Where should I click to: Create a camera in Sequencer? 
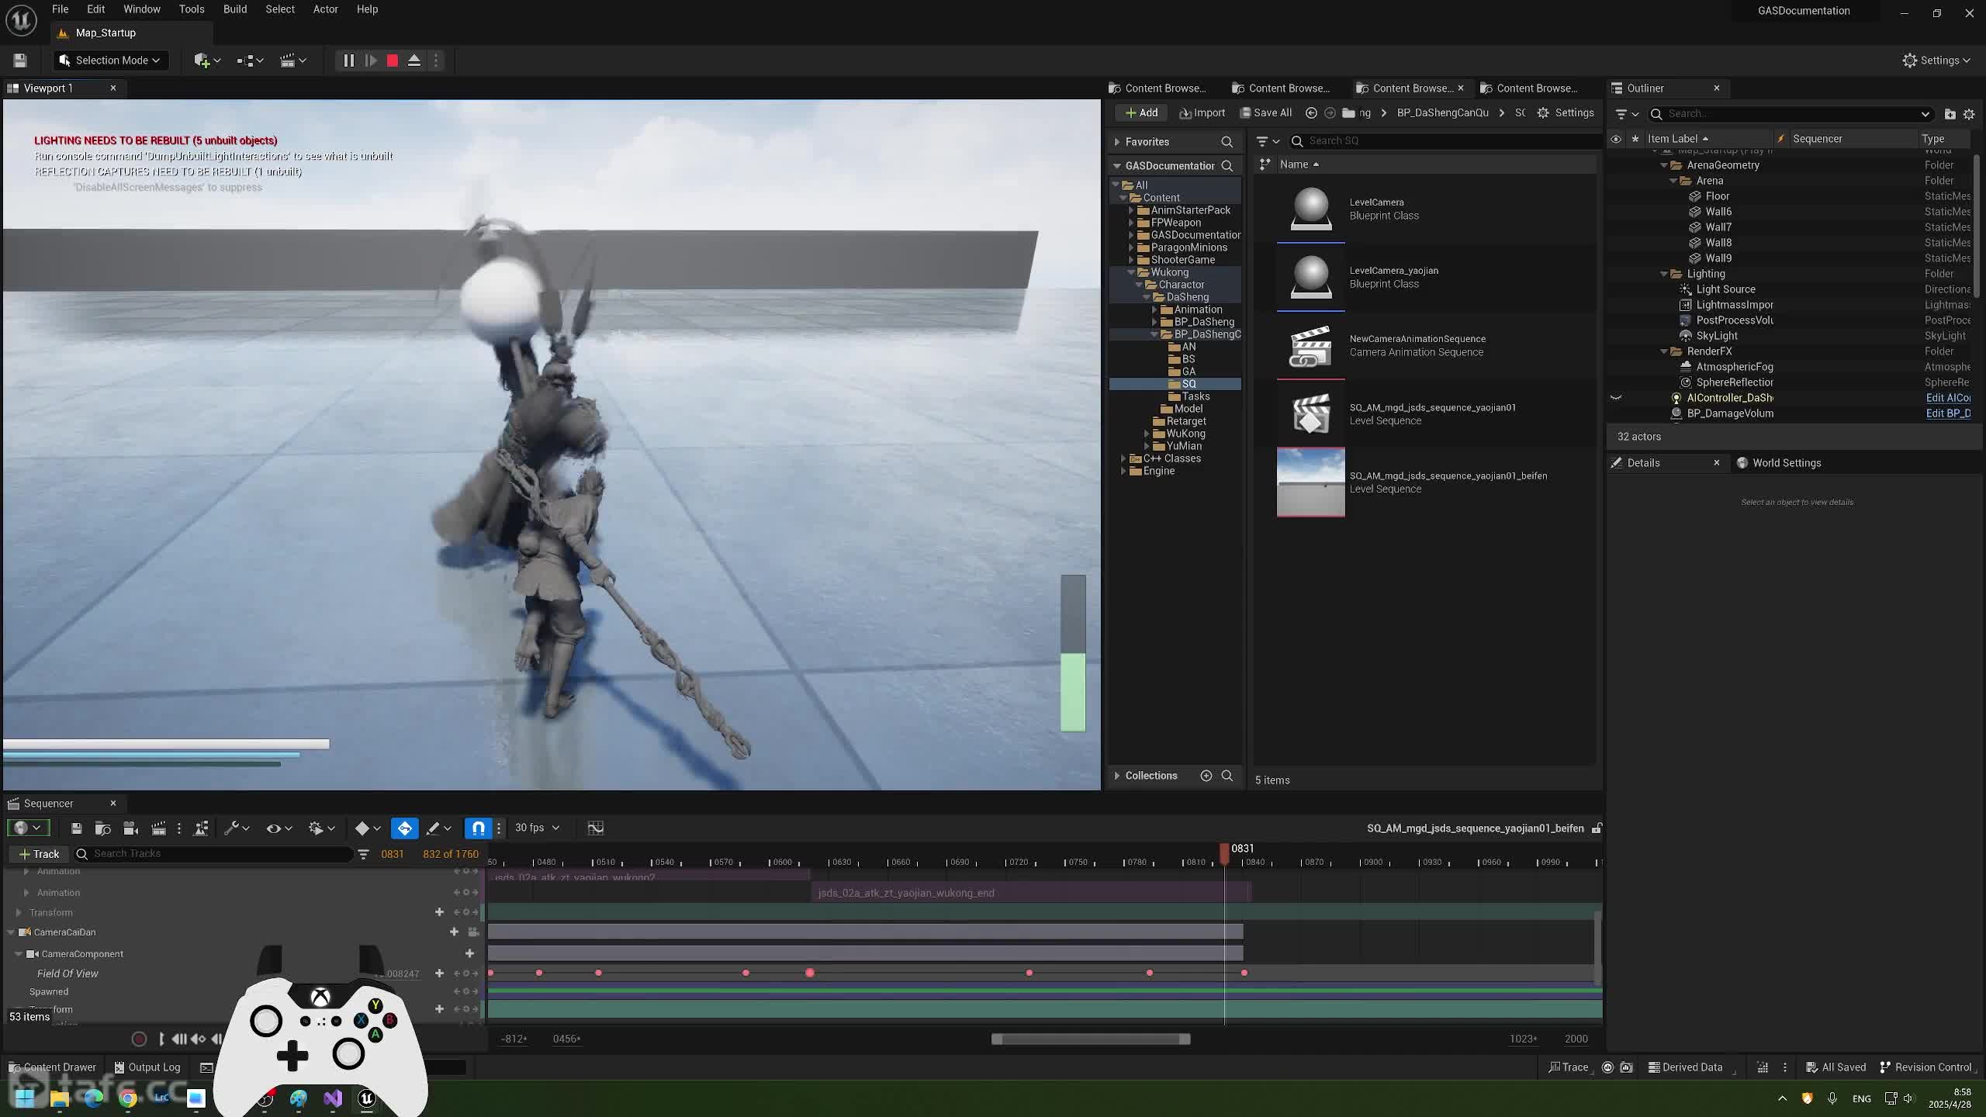click(x=130, y=828)
